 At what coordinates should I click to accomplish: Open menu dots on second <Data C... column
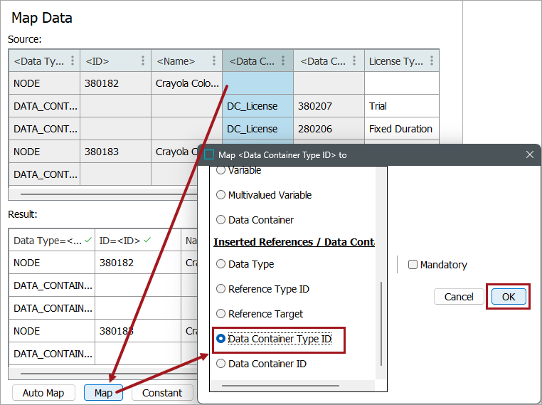[x=354, y=61]
